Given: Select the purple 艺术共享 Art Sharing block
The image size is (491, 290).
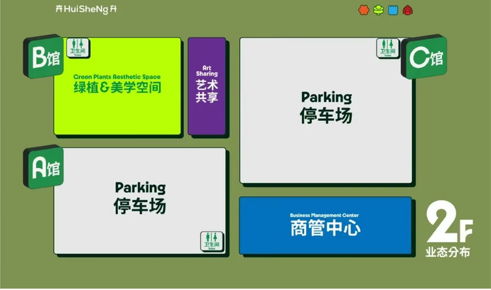Looking at the screenshot, I should pyautogui.click(x=206, y=86).
